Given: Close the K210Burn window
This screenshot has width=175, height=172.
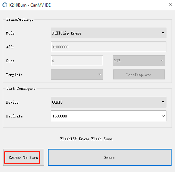Looking at the screenshot, I should click(171, 5).
